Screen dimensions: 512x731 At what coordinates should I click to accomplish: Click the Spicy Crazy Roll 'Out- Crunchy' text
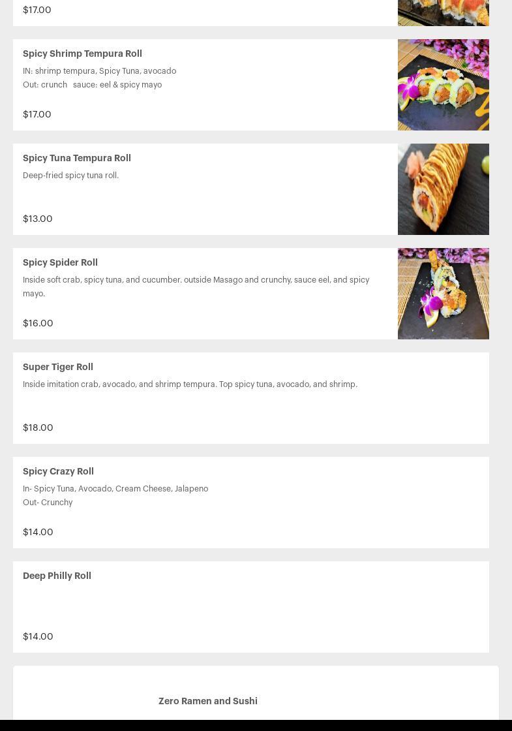coord(48,503)
